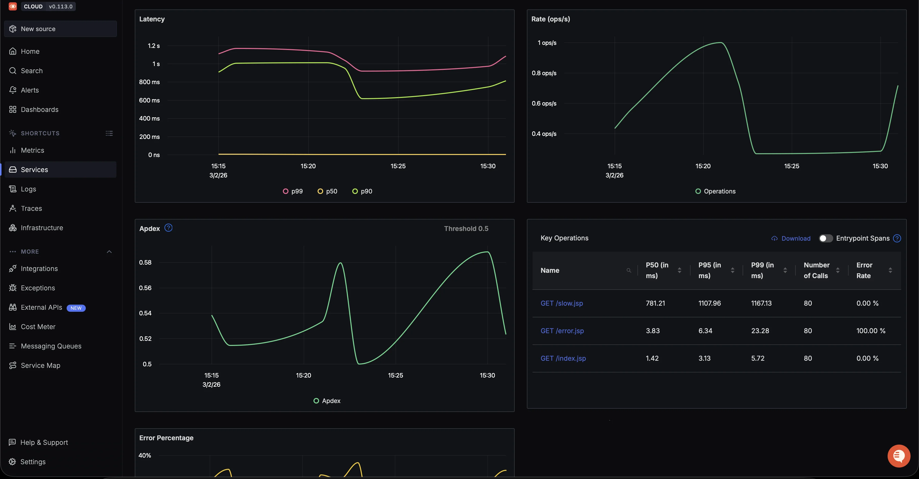Open the Service Map page
Image resolution: width=919 pixels, height=479 pixels.
(x=40, y=365)
